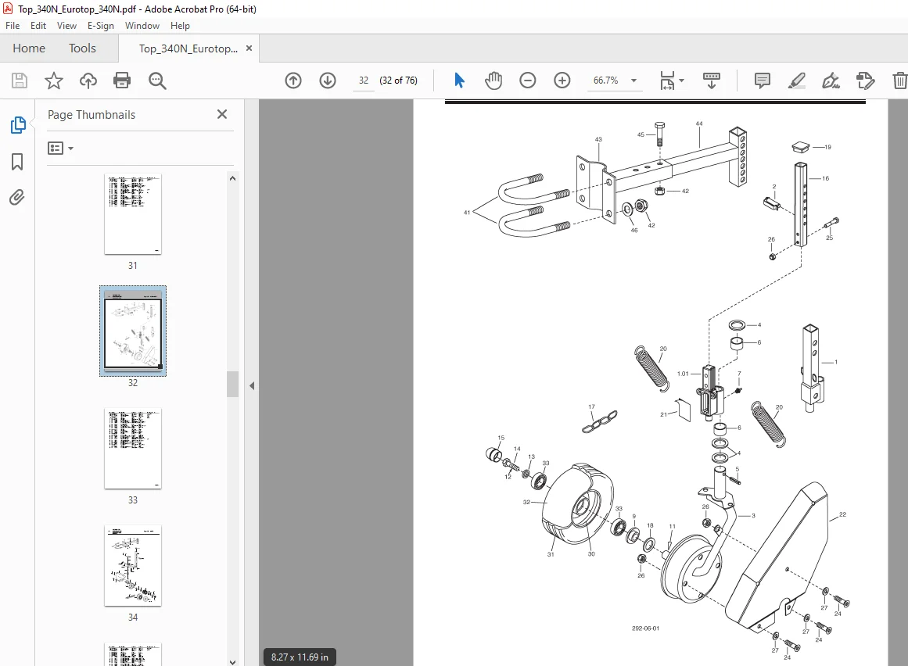Select the Highlight text pen tool
The image size is (908, 666).
pyautogui.click(x=797, y=81)
